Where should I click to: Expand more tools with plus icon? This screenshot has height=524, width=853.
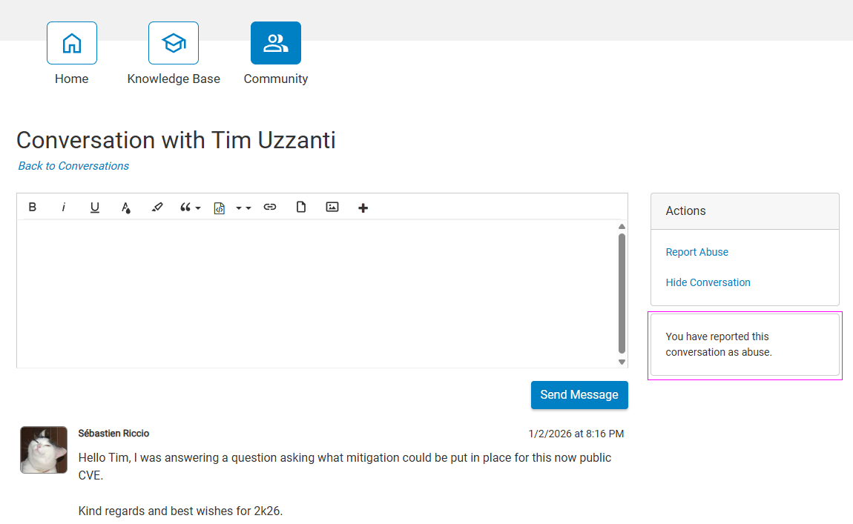click(363, 208)
